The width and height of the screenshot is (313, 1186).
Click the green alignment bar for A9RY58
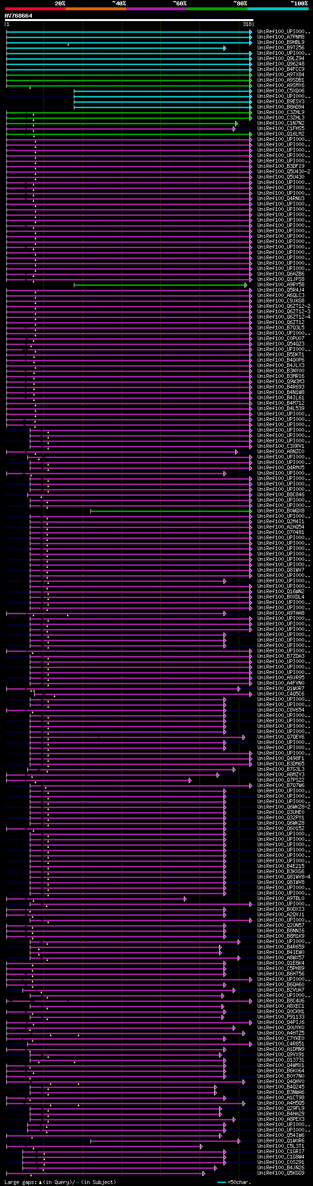160,284
